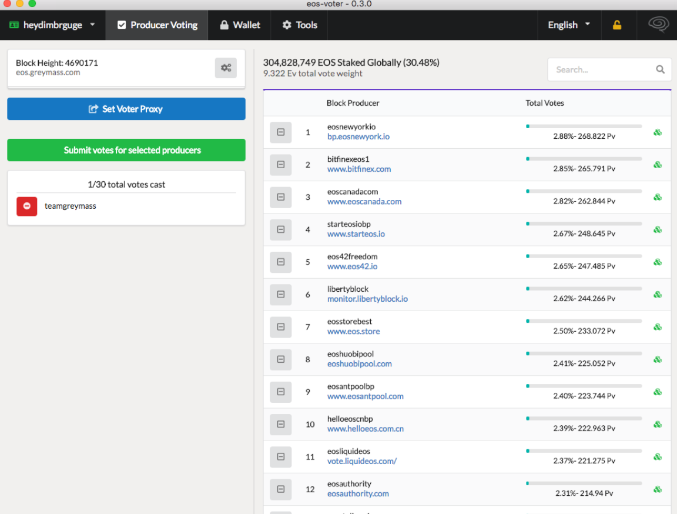
Task: Click the eos.greymass.com node address
Action: click(x=48, y=72)
